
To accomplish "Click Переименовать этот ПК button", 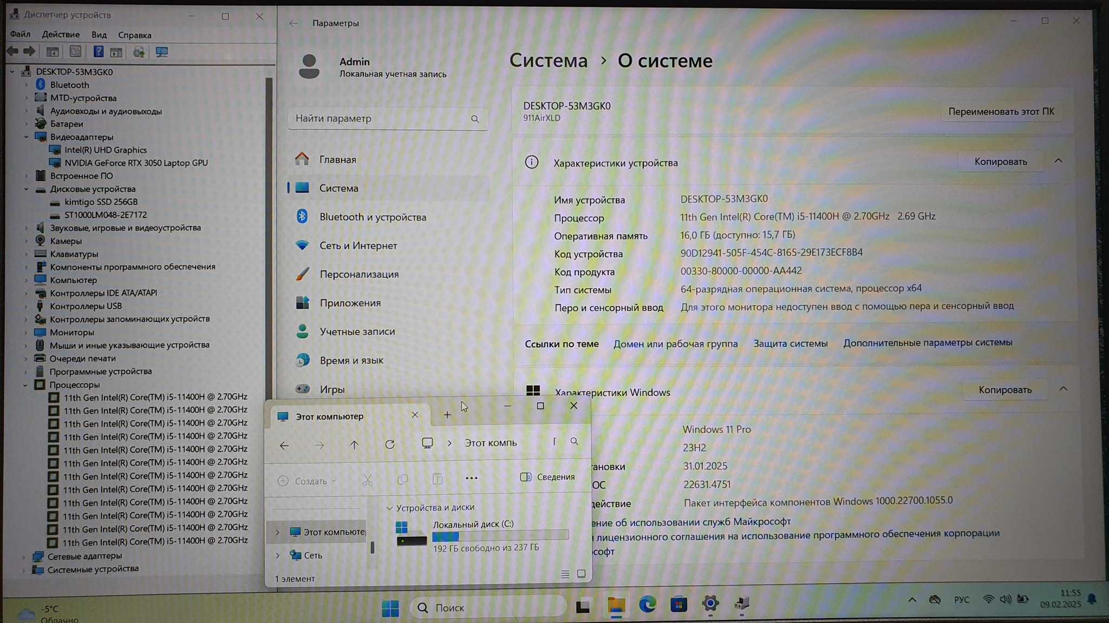I will [1001, 111].
